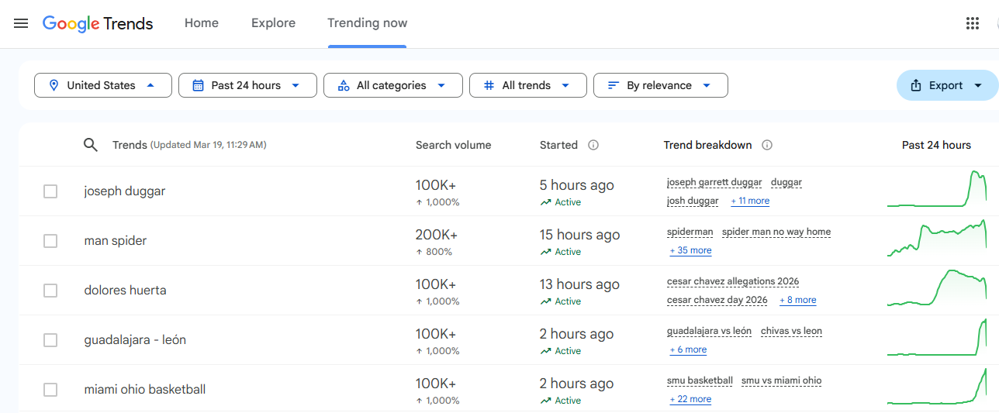Click the Active trend icon for dolores huerta
This screenshot has width=999, height=413.
coord(545,301)
